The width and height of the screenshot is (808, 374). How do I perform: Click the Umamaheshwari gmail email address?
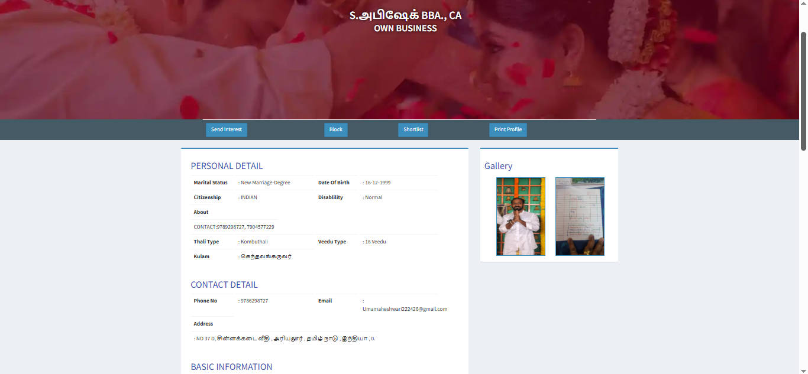405,309
